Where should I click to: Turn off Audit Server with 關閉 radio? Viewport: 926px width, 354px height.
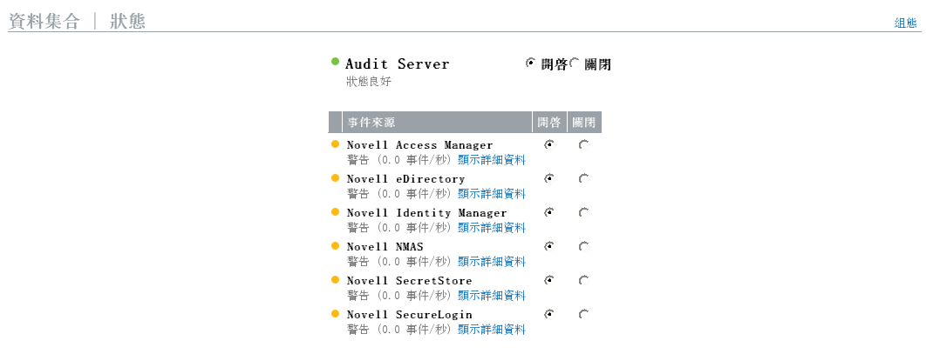pyautogui.click(x=575, y=63)
